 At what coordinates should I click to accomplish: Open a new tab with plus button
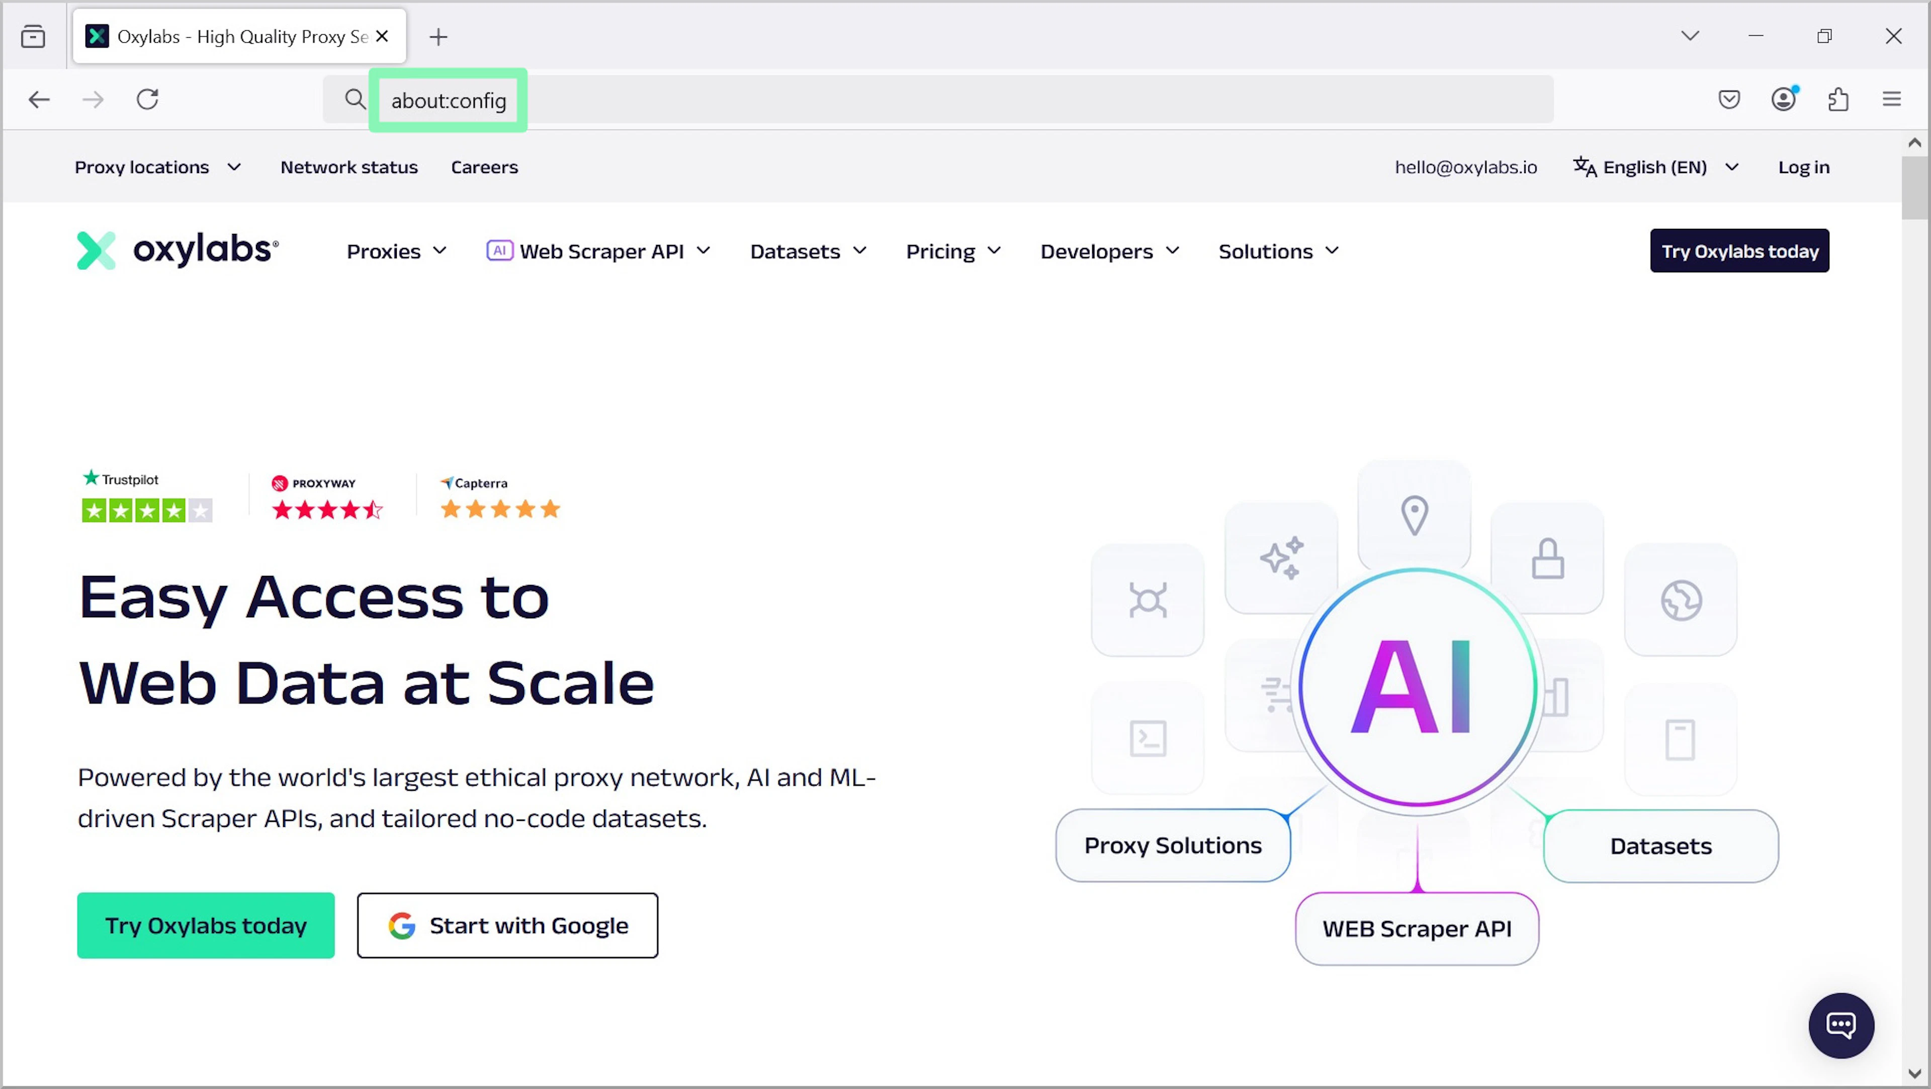[x=438, y=36]
